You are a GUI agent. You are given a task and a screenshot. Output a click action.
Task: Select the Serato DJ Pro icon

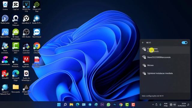point(37,19)
